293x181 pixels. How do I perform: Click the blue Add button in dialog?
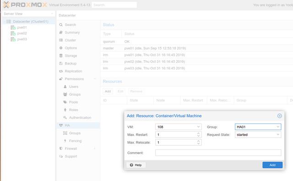pos(272,165)
